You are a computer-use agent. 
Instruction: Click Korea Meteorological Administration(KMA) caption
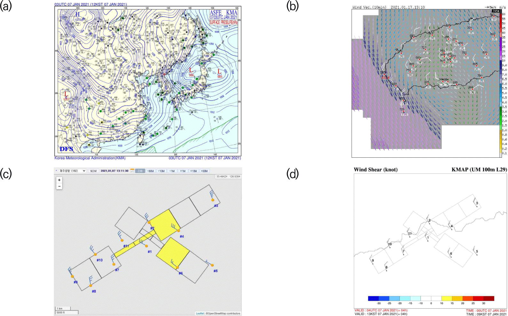point(90,158)
